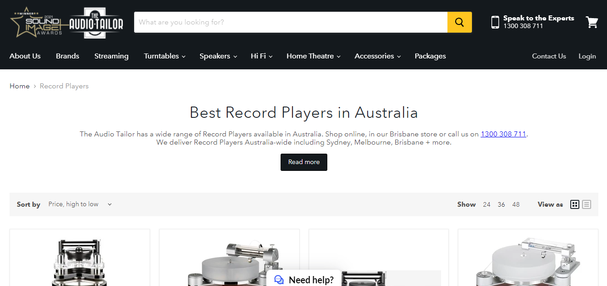Open the Contact Us link
Screen dimensions: 607x286
coord(549,56)
